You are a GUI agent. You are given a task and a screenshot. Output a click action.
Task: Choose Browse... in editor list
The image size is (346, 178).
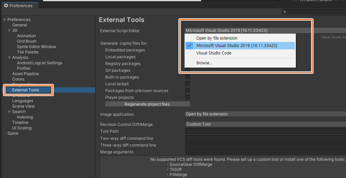point(240,63)
